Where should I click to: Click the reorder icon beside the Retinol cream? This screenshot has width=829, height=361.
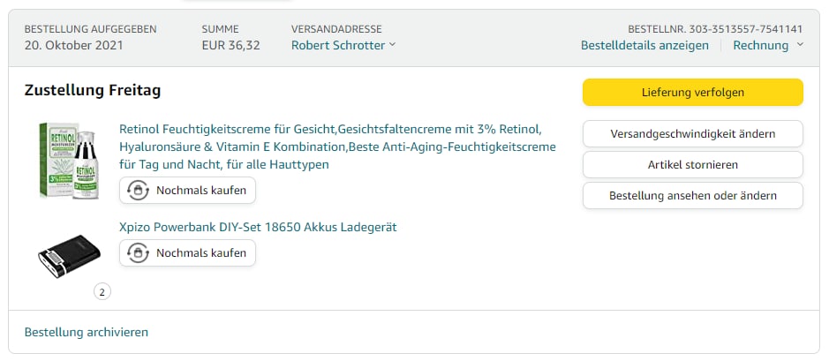point(139,190)
